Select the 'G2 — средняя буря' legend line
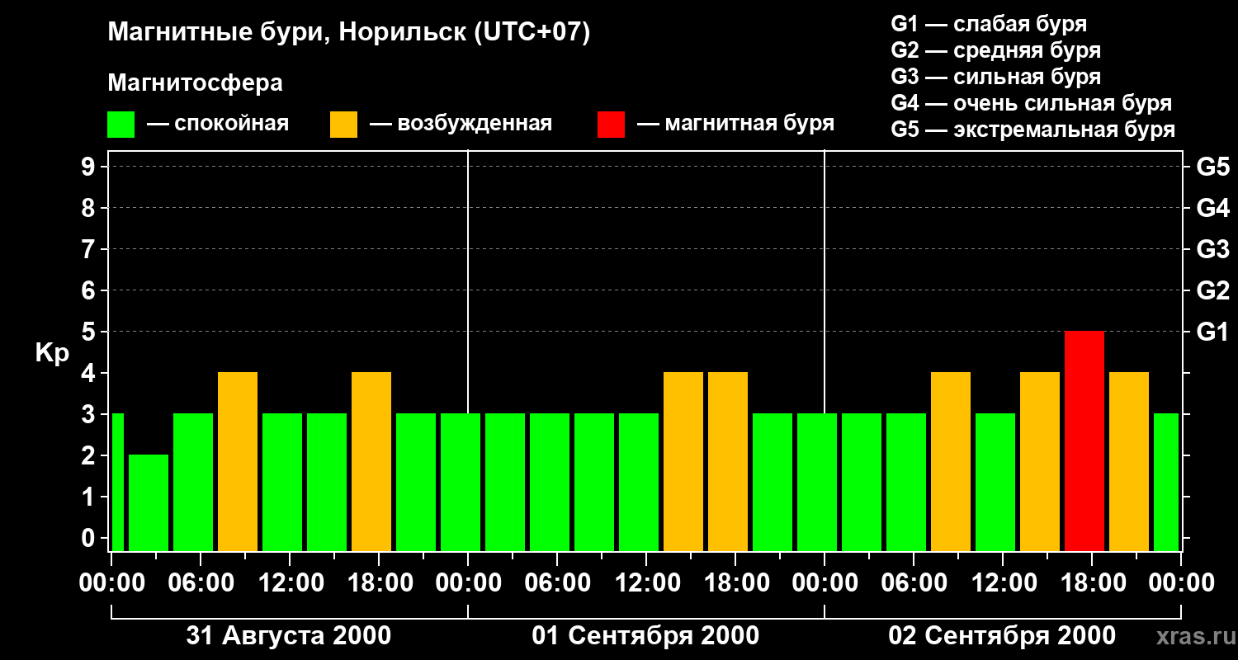The width and height of the screenshot is (1238, 660). pyautogui.click(x=996, y=50)
